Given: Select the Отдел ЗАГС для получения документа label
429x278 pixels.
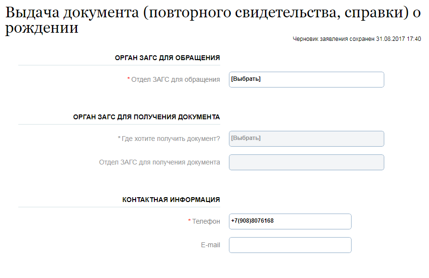Looking at the screenshot, I should click(160, 162).
